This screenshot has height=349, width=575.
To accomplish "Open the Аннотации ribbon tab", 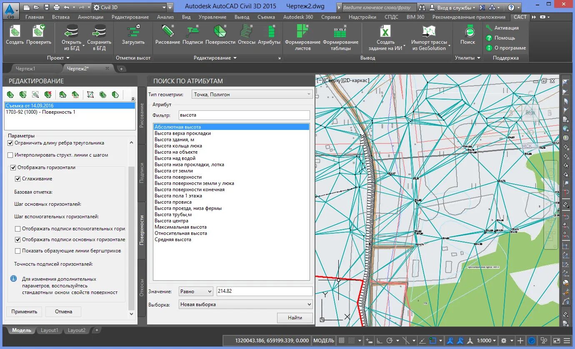I will 90,17.
